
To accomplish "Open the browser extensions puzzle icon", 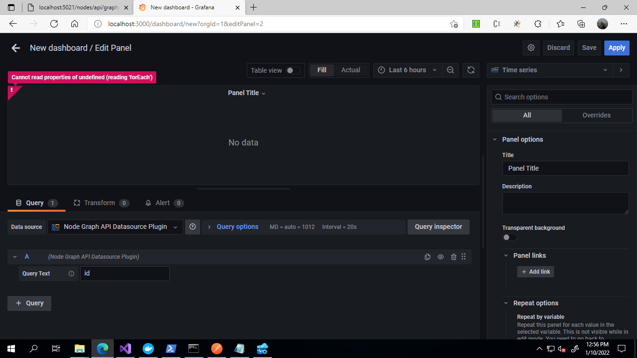I will [x=538, y=24].
